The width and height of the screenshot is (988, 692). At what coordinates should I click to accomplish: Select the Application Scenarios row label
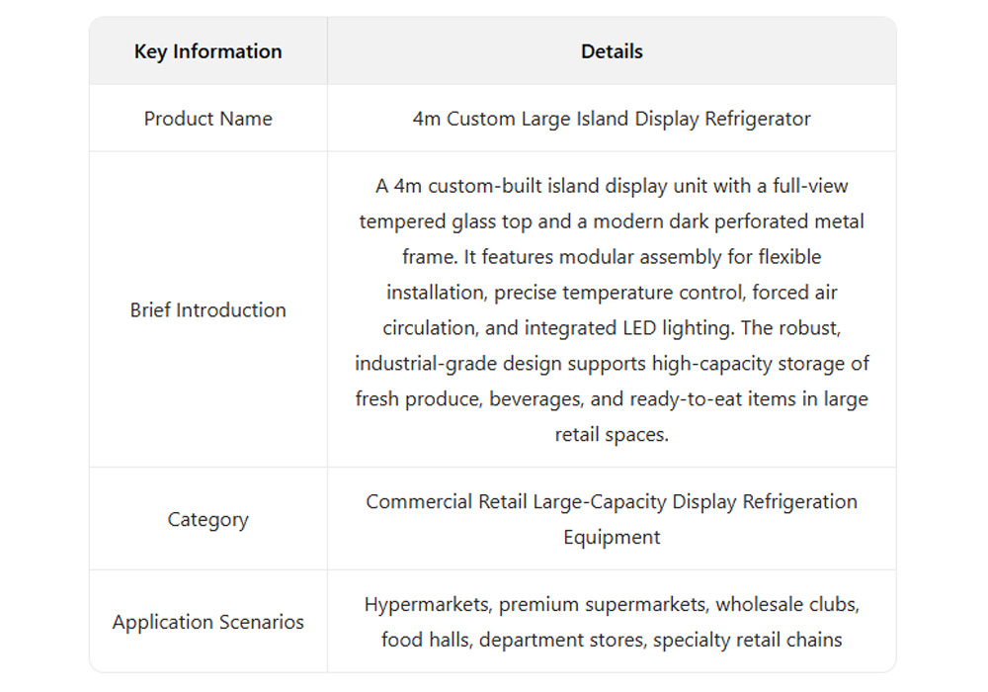point(207,622)
